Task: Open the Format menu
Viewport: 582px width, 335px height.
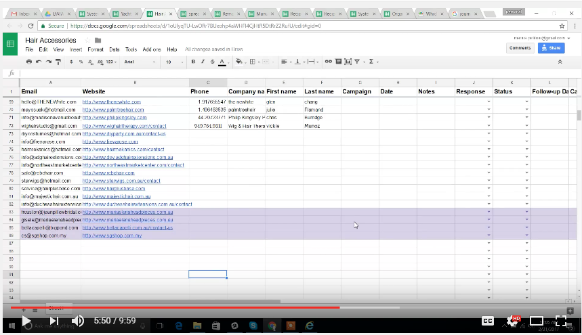Action: pos(96,49)
